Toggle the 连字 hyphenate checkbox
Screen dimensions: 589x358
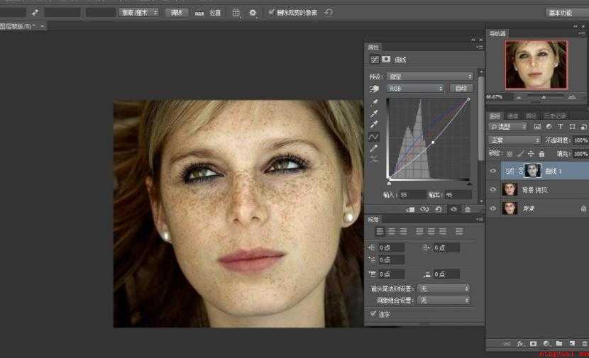[x=373, y=314]
